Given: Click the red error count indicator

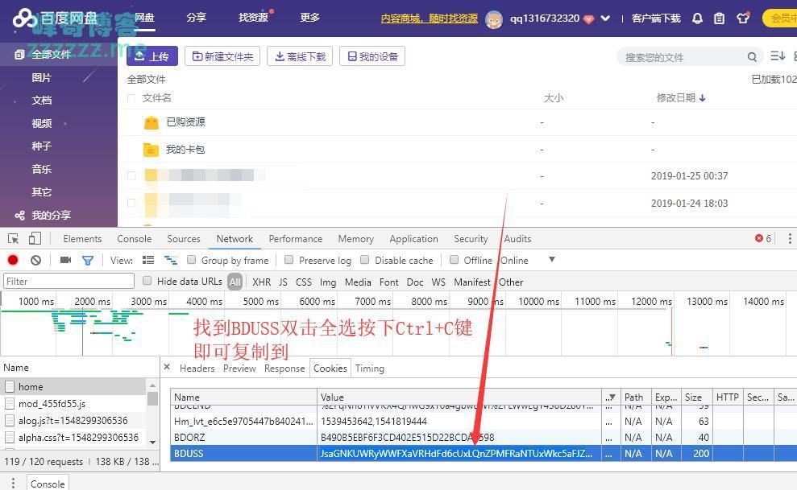Looking at the screenshot, I should point(763,238).
